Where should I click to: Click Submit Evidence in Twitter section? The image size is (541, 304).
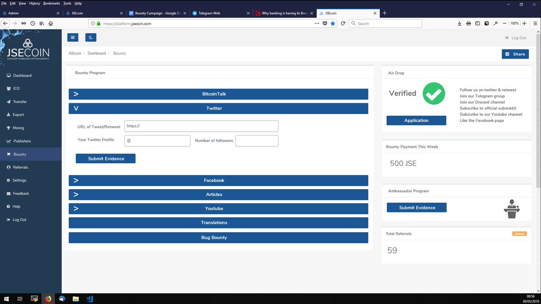(x=105, y=159)
